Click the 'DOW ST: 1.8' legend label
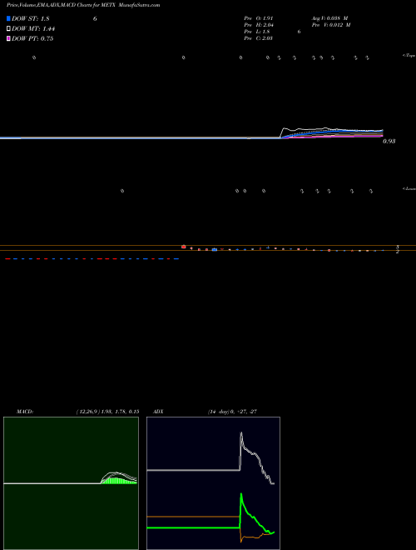This screenshot has width=416, height=550. pos(31,18)
